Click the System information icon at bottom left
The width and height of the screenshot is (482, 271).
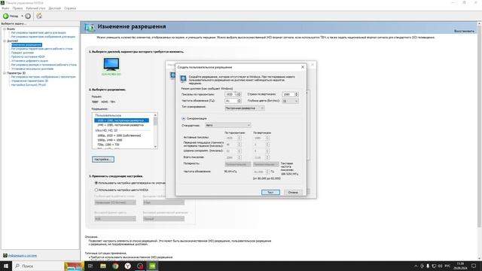coord(5,255)
